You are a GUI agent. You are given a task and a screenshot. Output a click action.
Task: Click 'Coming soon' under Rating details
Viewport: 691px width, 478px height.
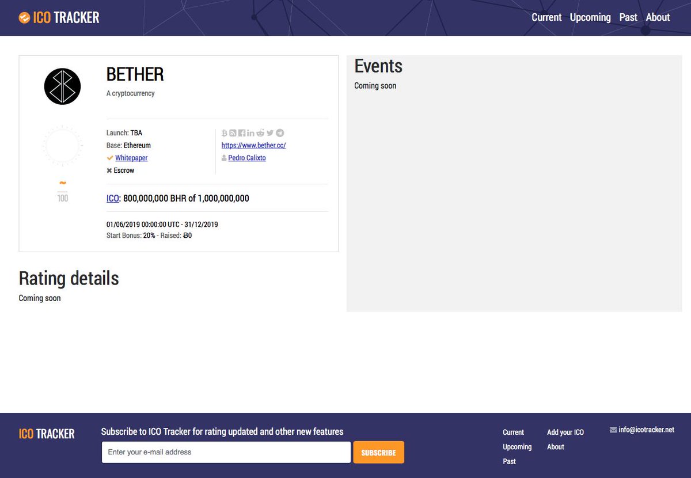40,298
